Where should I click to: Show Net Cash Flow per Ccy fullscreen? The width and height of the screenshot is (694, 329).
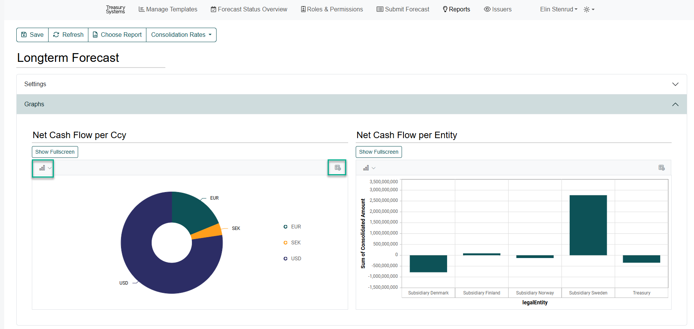(x=55, y=152)
